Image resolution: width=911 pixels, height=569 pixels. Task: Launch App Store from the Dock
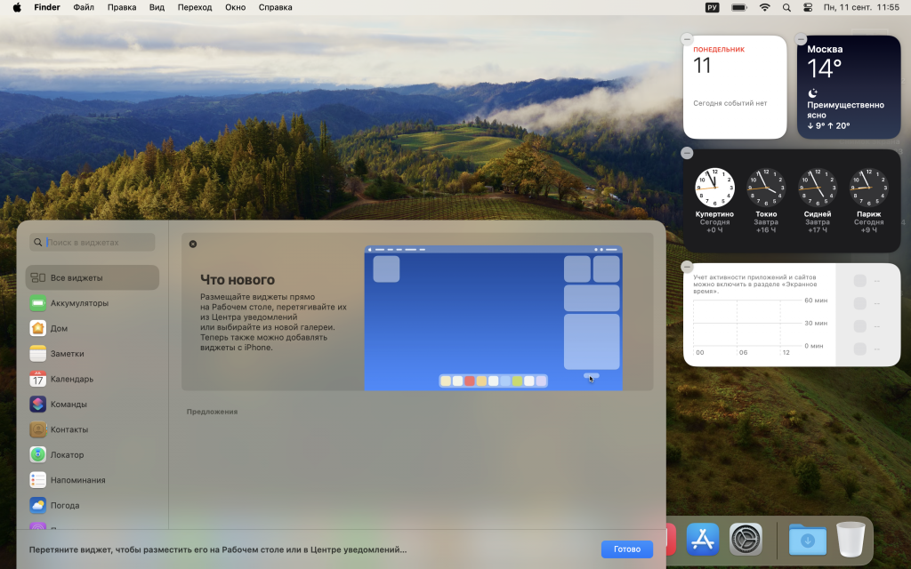pos(702,539)
